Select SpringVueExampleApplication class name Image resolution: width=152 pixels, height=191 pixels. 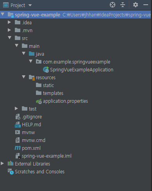82,70
